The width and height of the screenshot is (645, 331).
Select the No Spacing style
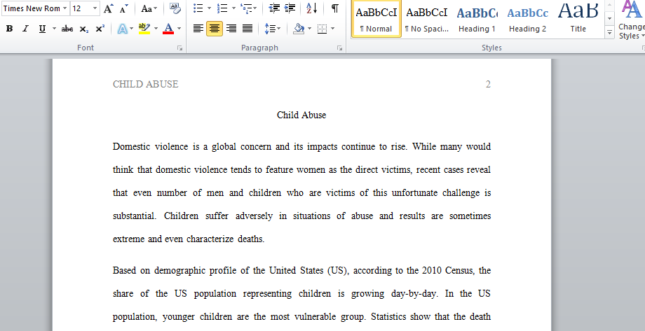tap(426, 19)
